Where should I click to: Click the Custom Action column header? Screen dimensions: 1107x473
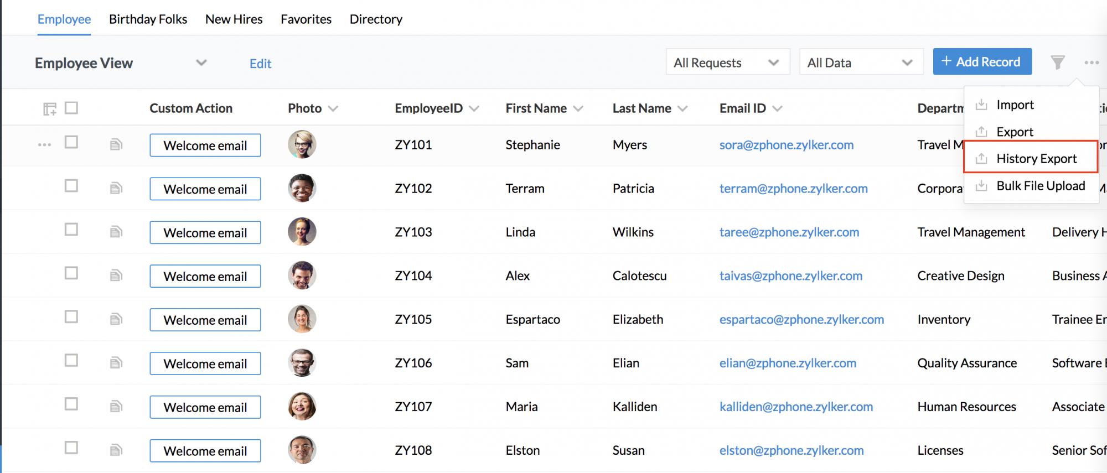(191, 108)
